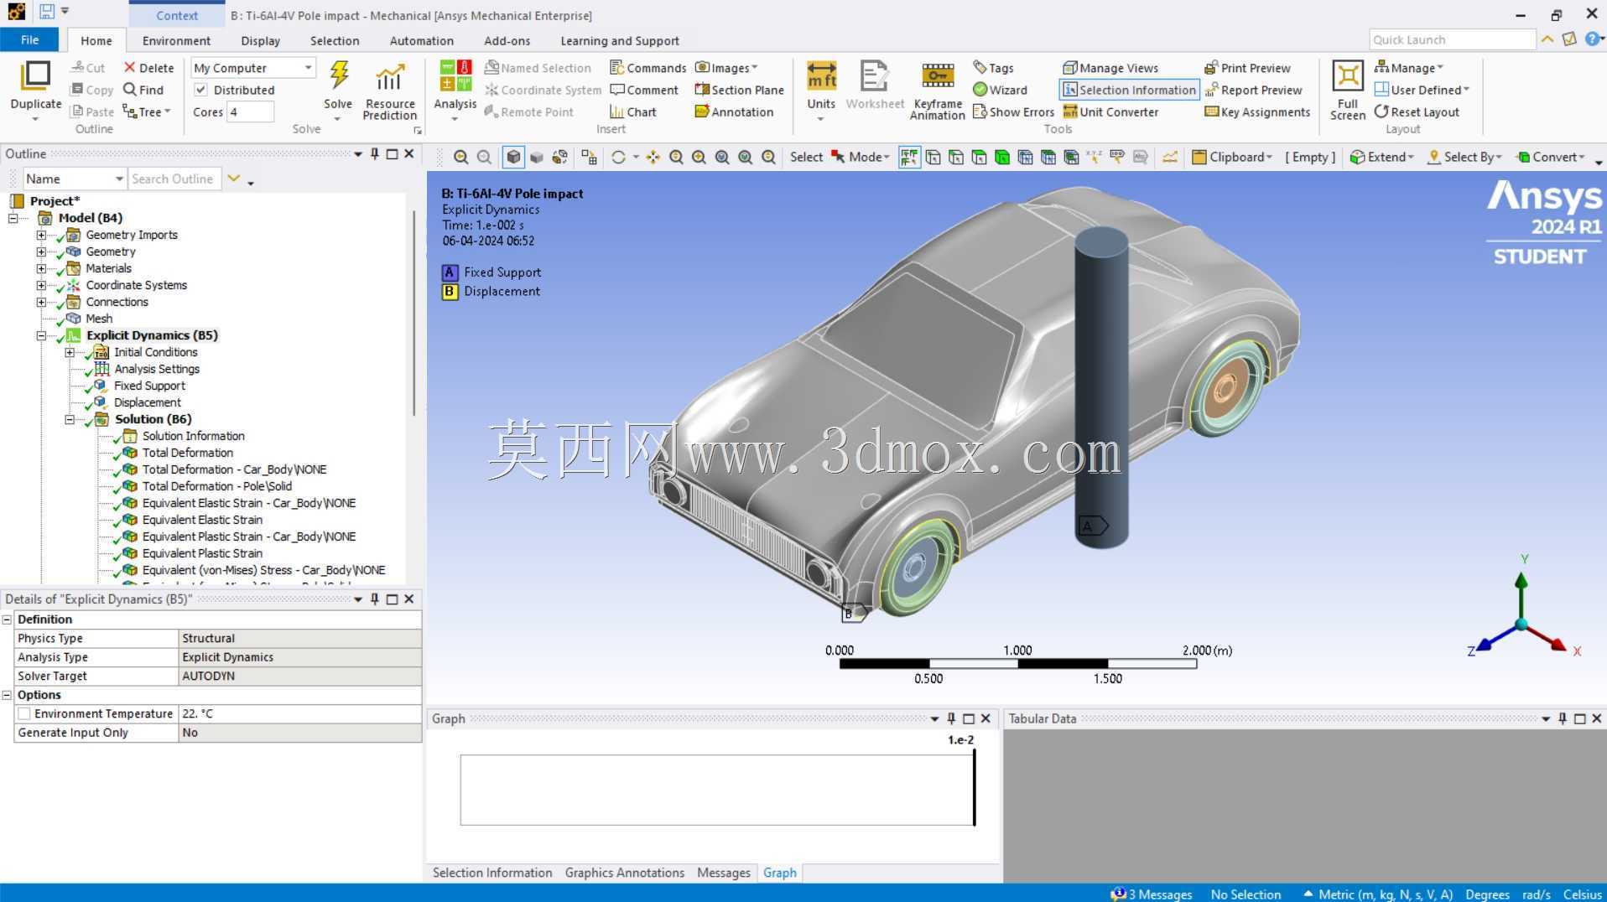Viewport: 1607px width, 902px height.
Task: Click the Comment button
Action: (x=644, y=90)
